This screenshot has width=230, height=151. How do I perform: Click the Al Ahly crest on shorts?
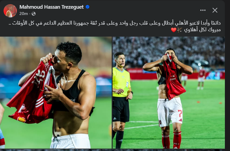[x=160, y=122]
